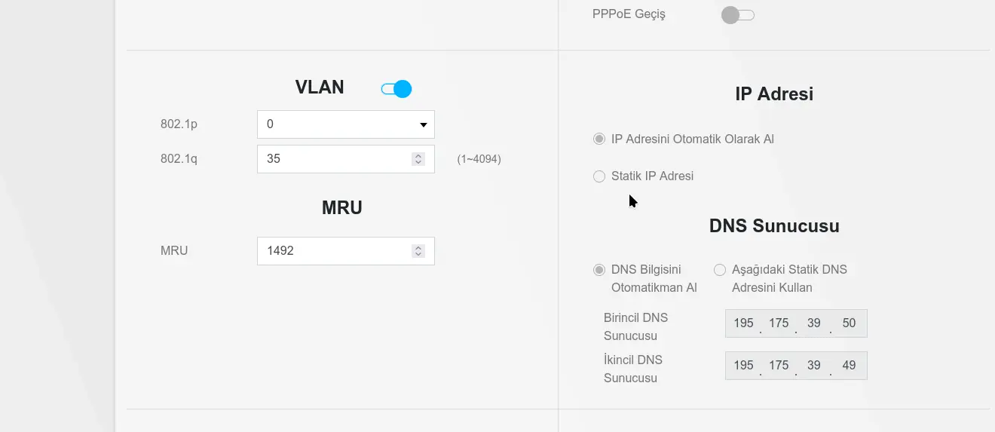Click the 802.1p dropdown arrow
The image size is (995, 432).
click(x=424, y=124)
